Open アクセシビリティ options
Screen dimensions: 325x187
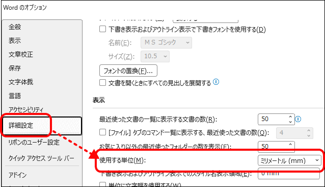(x=26, y=109)
